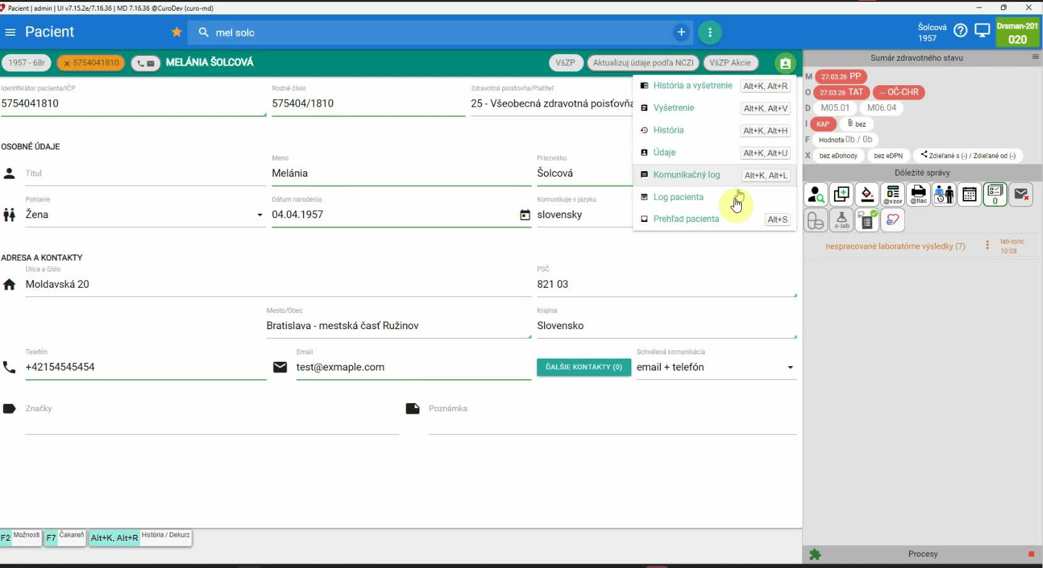Open the hamburger main menu
The width and height of the screenshot is (1043, 568).
(x=10, y=32)
